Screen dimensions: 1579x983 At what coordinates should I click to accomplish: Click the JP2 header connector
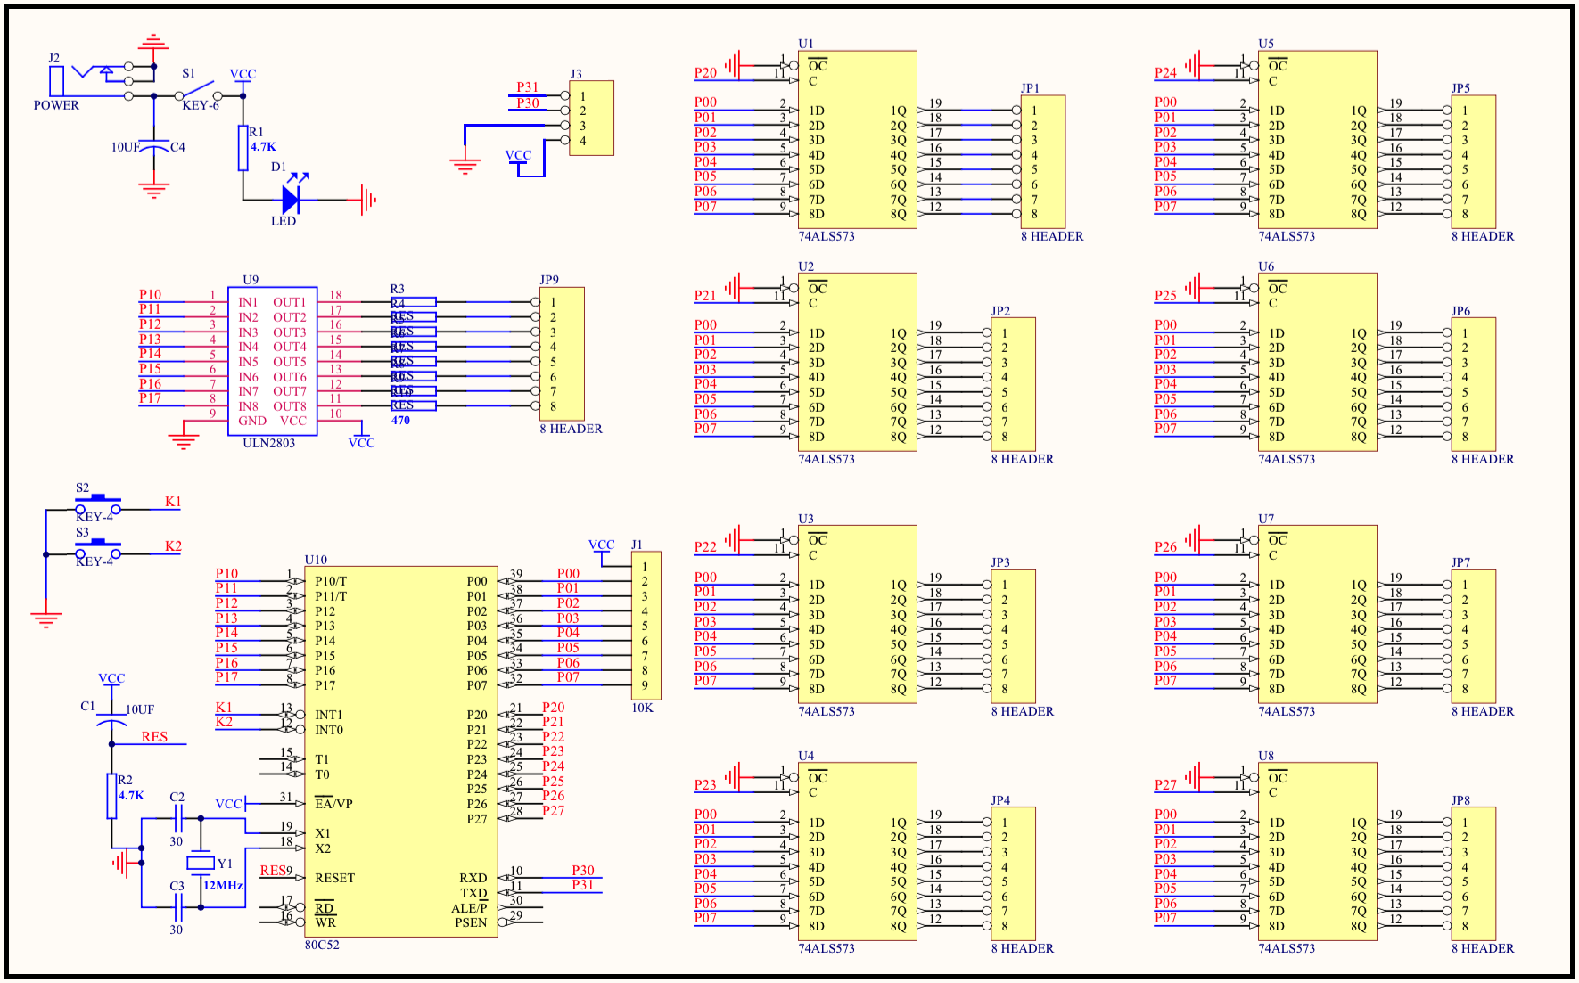(x=1014, y=385)
